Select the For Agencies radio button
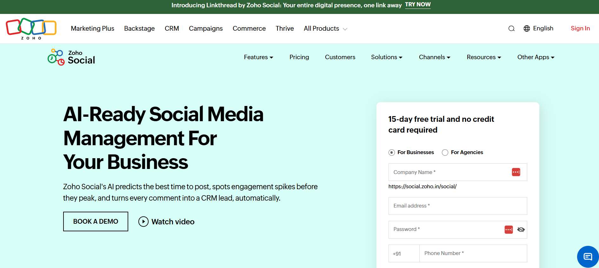 [445, 153]
